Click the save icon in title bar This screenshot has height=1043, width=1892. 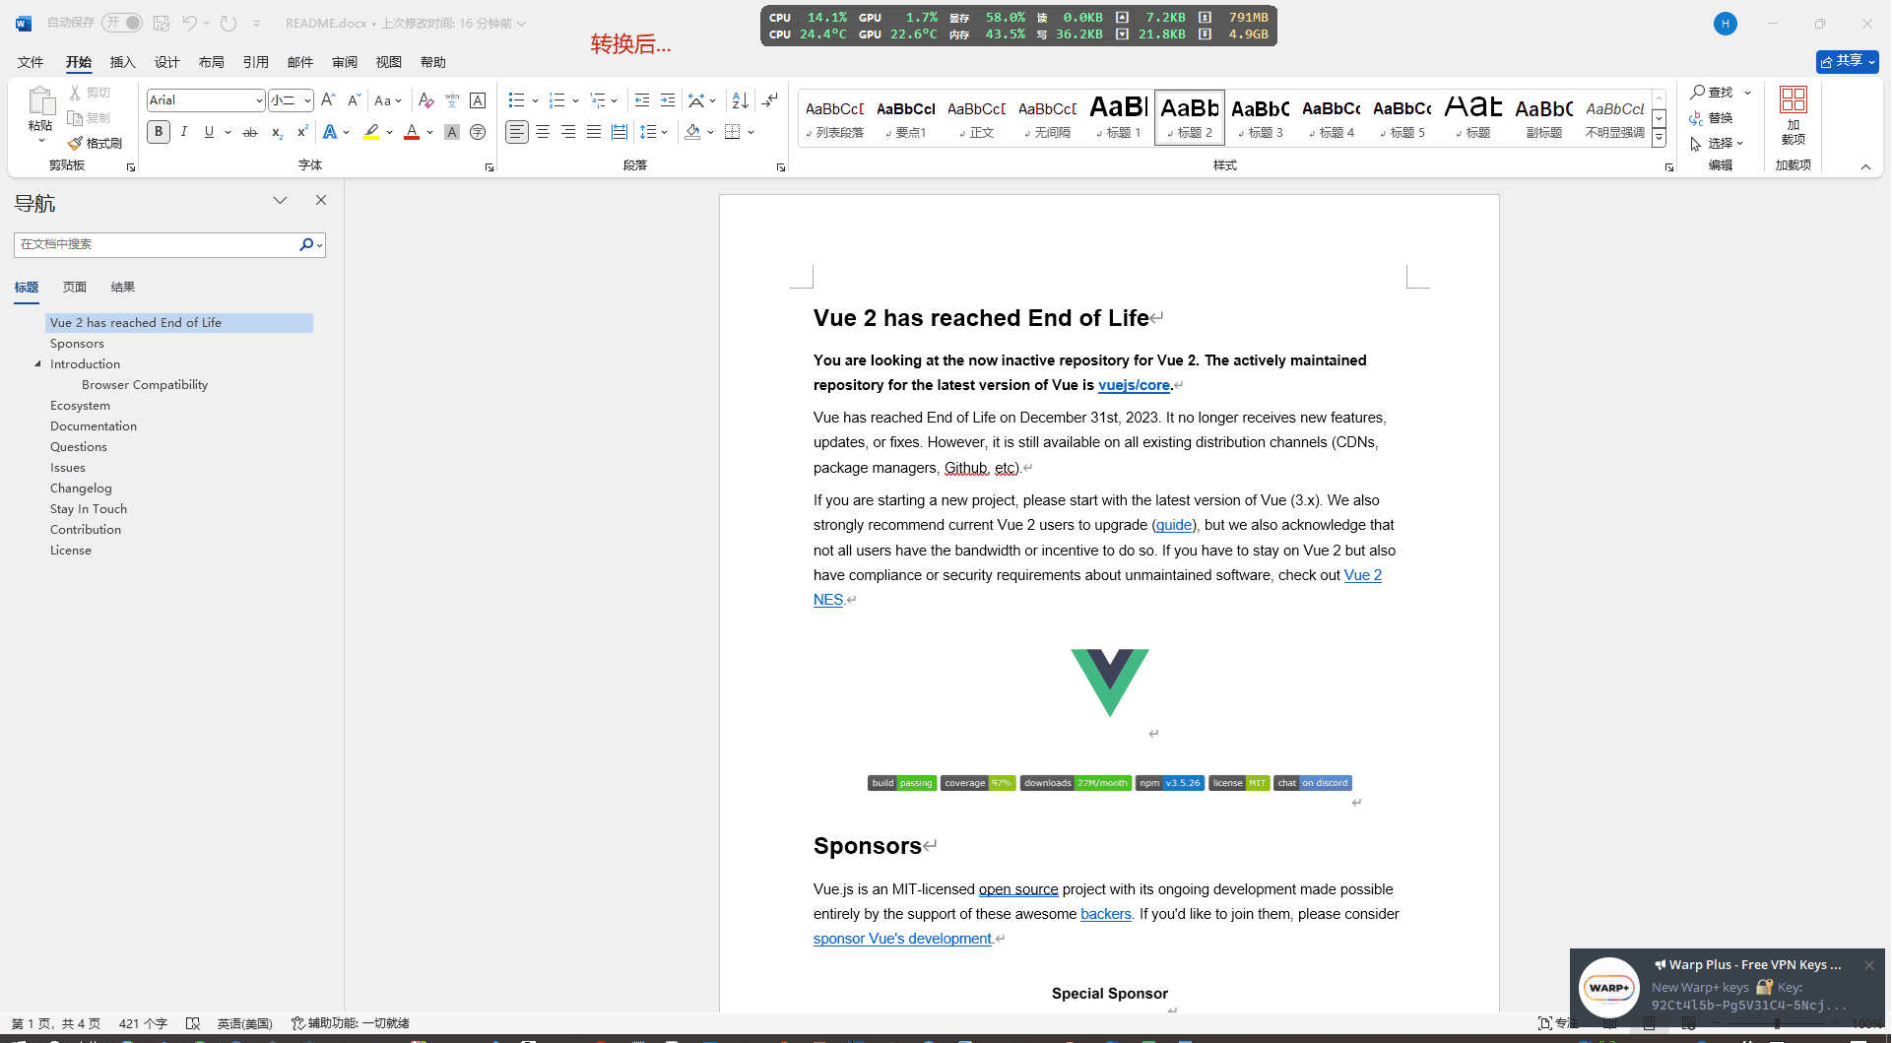(x=163, y=23)
